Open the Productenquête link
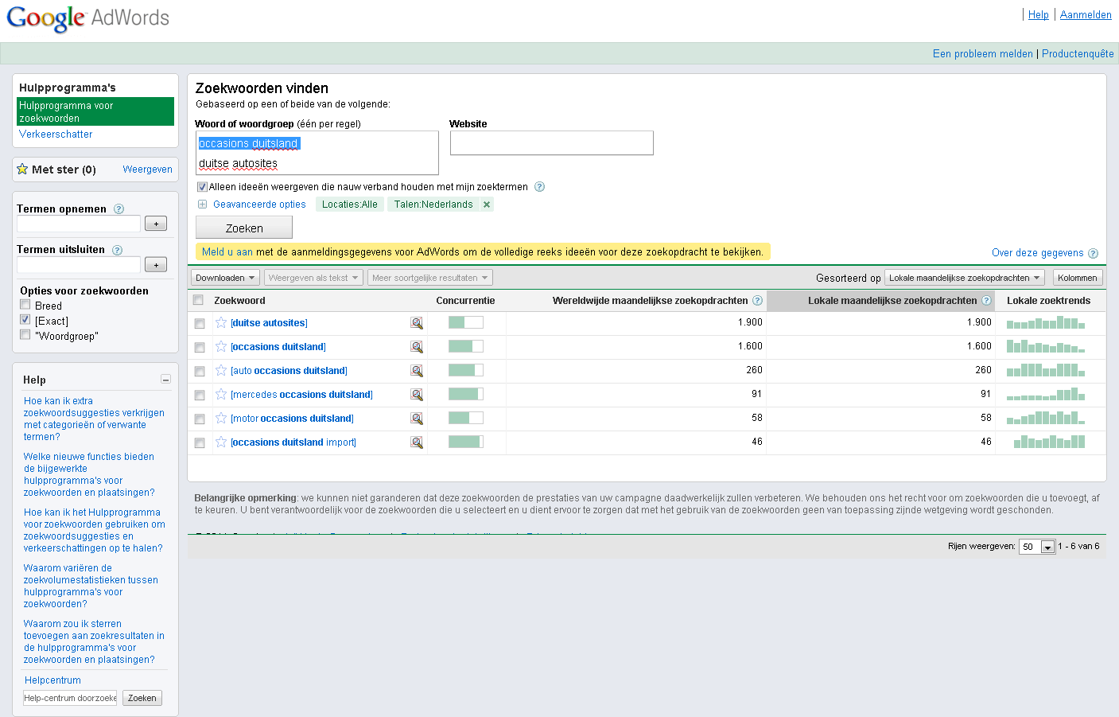This screenshot has height=717, width=1119. [1078, 54]
